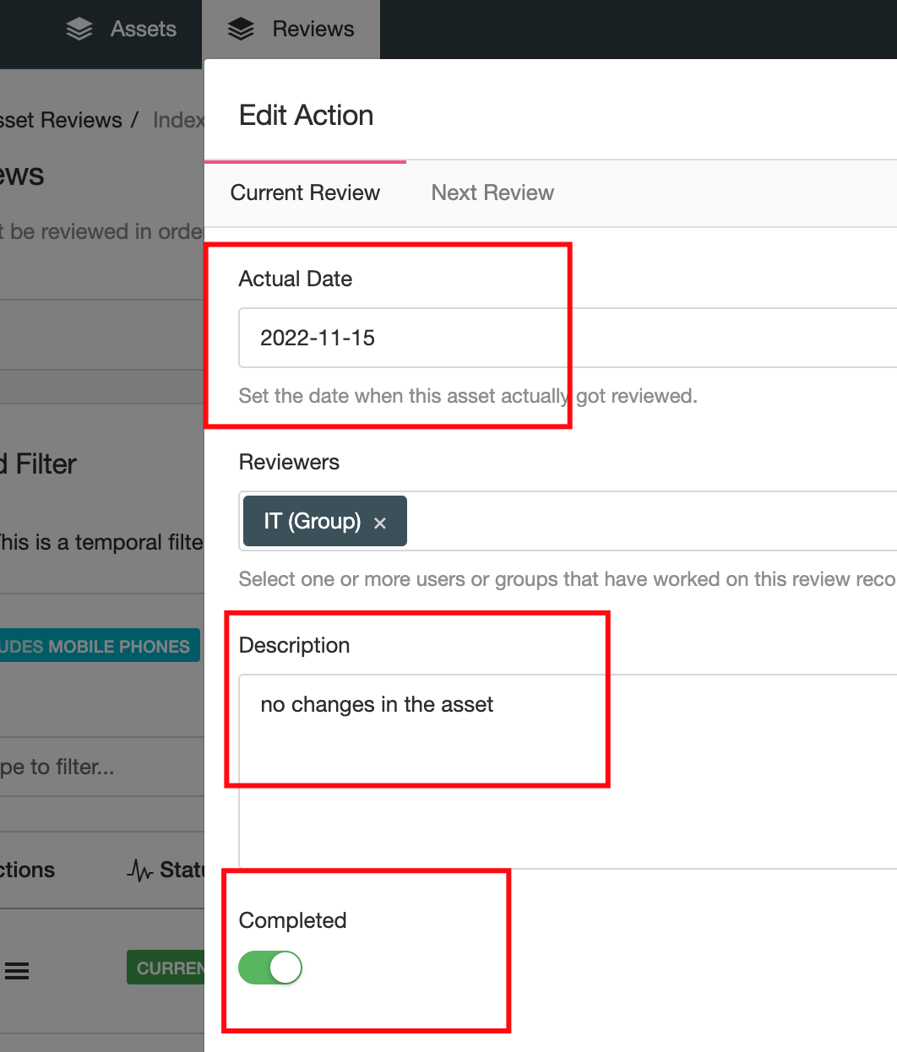This screenshot has height=1052, width=897.
Task: Open the row hamburger actions menu
Action: click(x=17, y=971)
